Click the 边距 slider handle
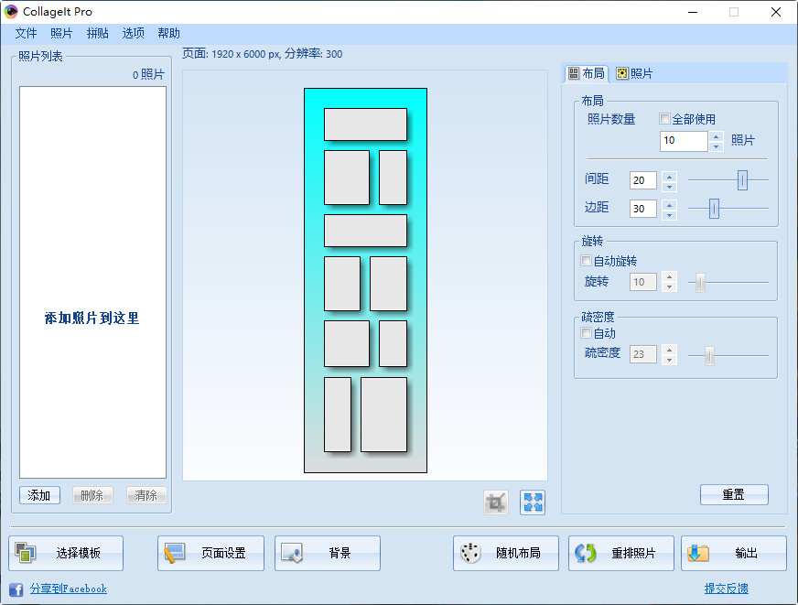Viewport: 798px width, 605px height. click(714, 209)
